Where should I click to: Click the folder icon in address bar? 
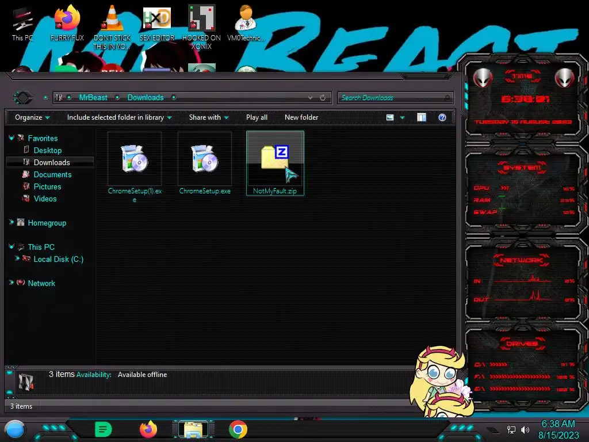click(x=59, y=98)
